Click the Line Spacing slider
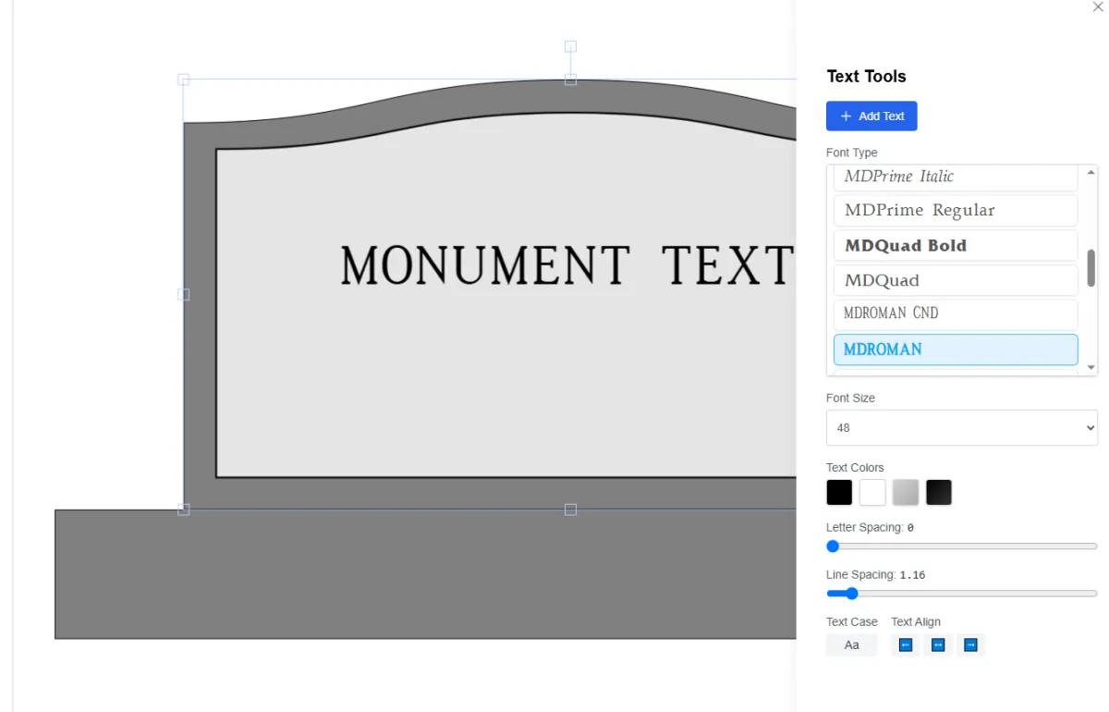Image resolution: width=1109 pixels, height=712 pixels. click(x=962, y=594)
